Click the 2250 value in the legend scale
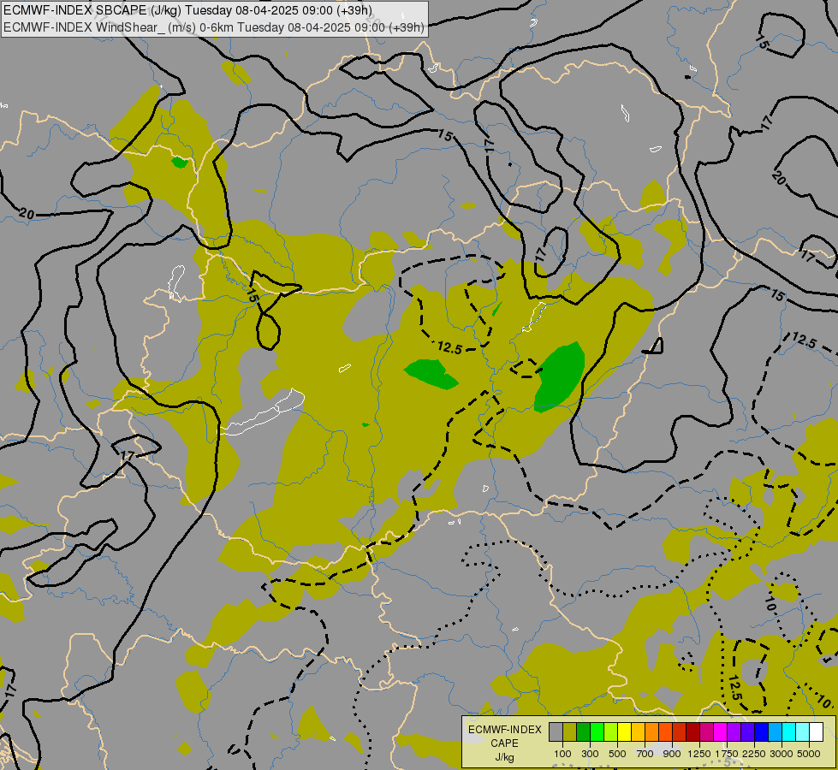 pyautogui.click(x=754, y=754)
